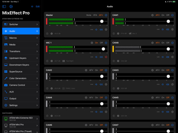This screenshot has height=133, width=178.
Task: Collapse the CAM4 card with its circle-minus icon
Action: tap(106, 98)
